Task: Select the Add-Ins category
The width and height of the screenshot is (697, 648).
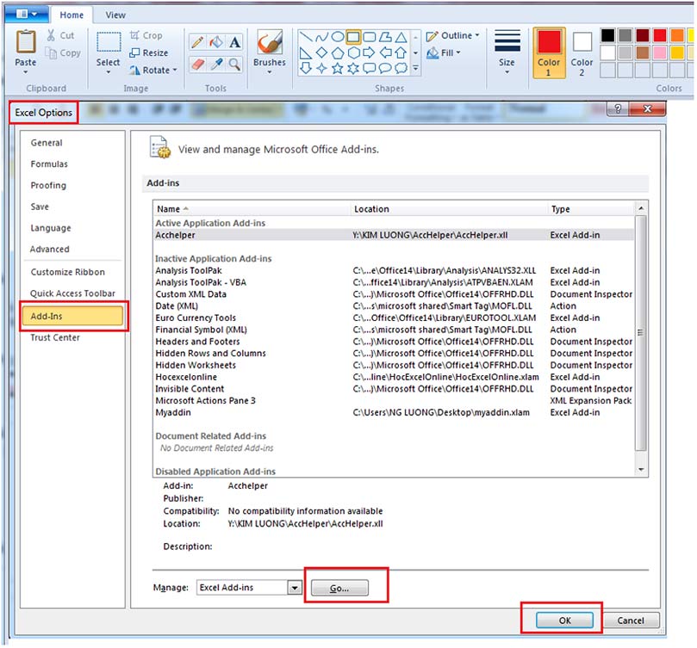Action: tap(73, 316)
